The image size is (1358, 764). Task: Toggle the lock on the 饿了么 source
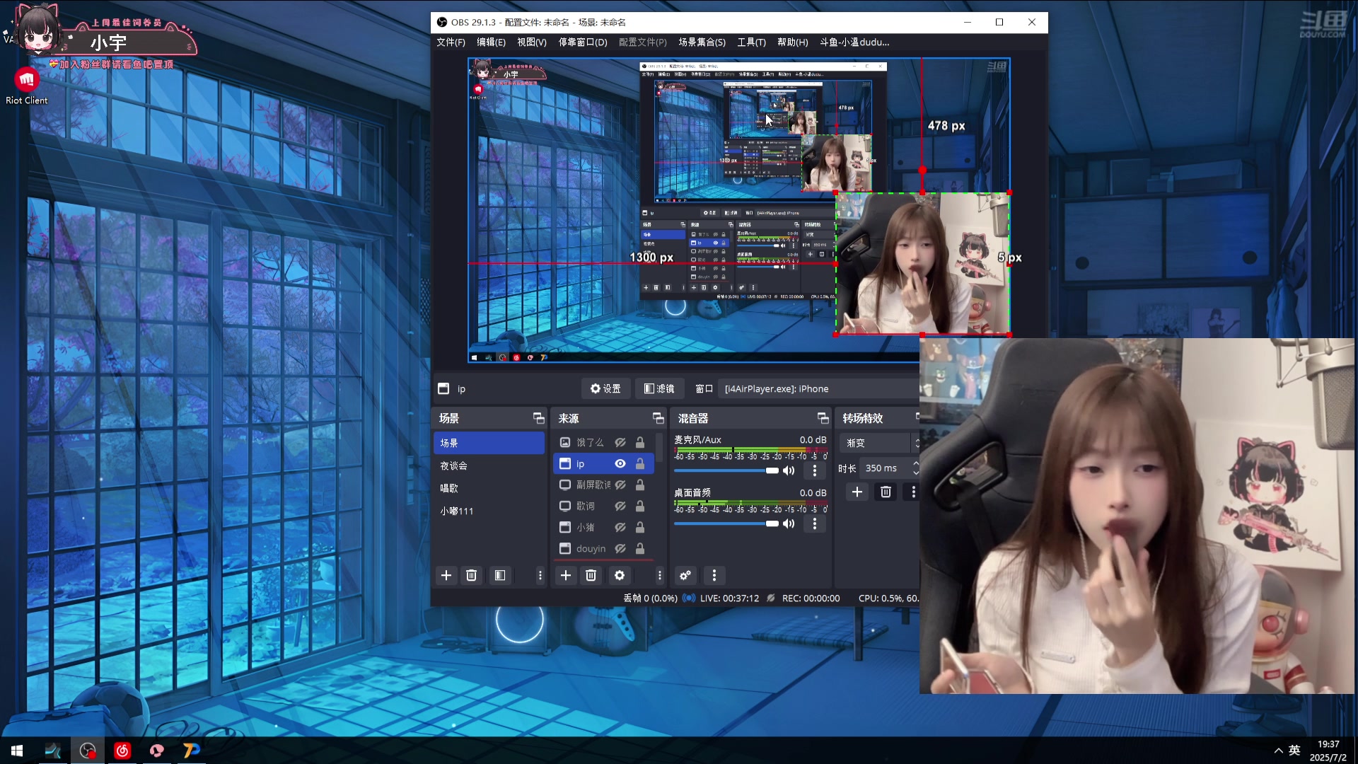click(640, 442)
